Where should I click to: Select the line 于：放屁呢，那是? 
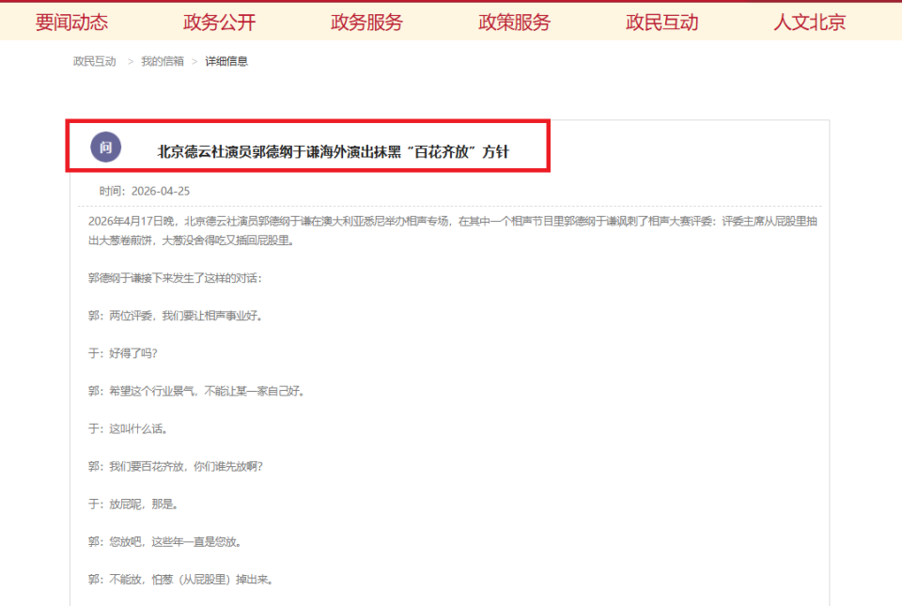(x=132, y=505)
